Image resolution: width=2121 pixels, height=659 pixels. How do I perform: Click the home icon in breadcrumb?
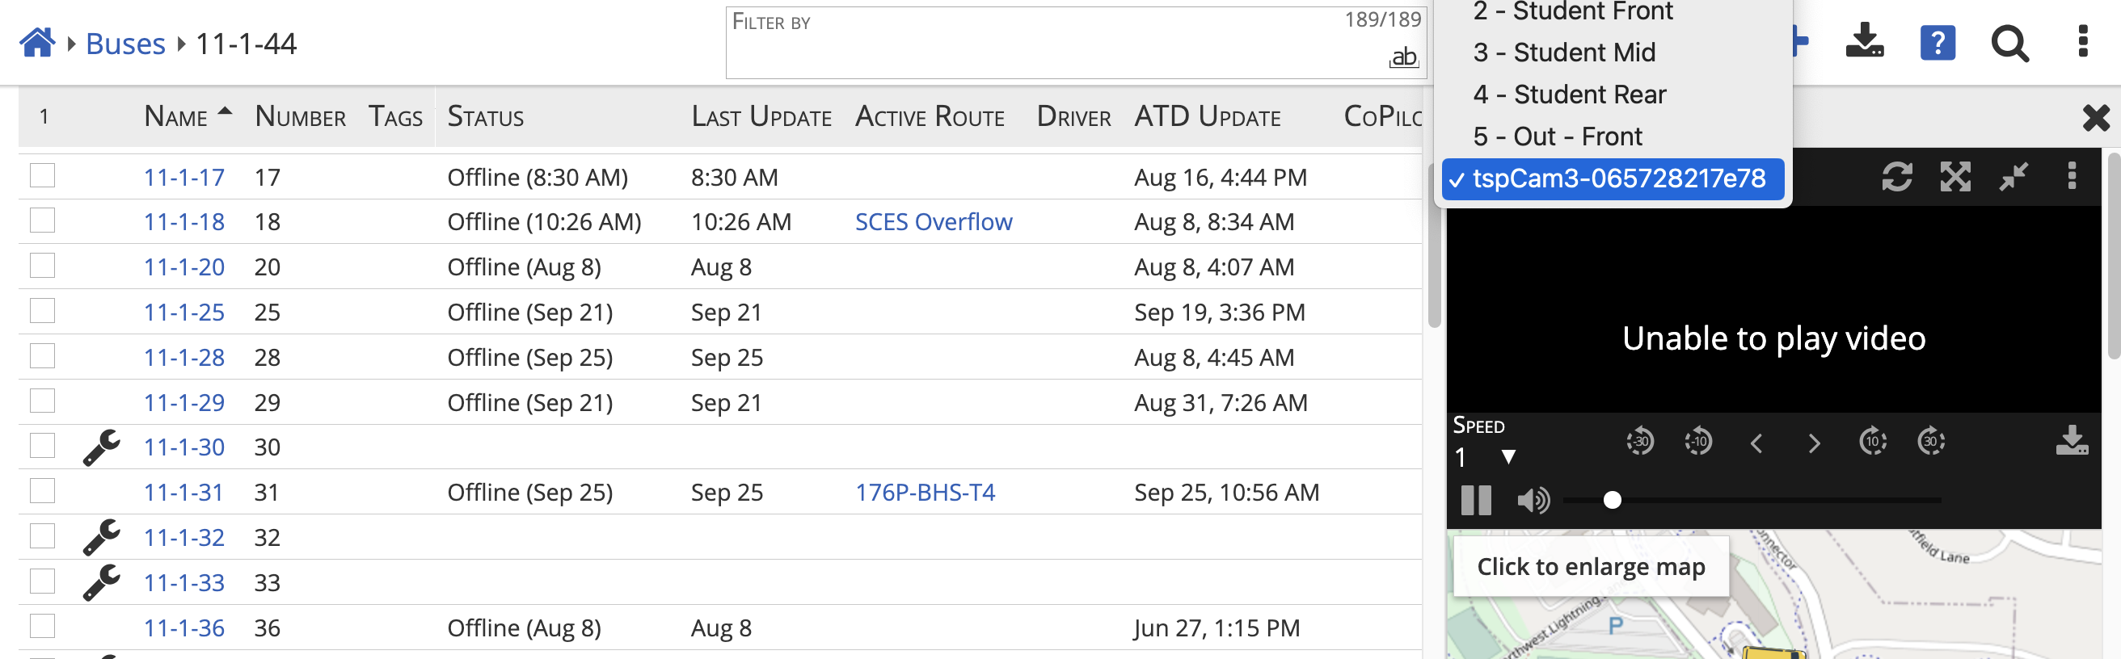click(x=37, y=43)
